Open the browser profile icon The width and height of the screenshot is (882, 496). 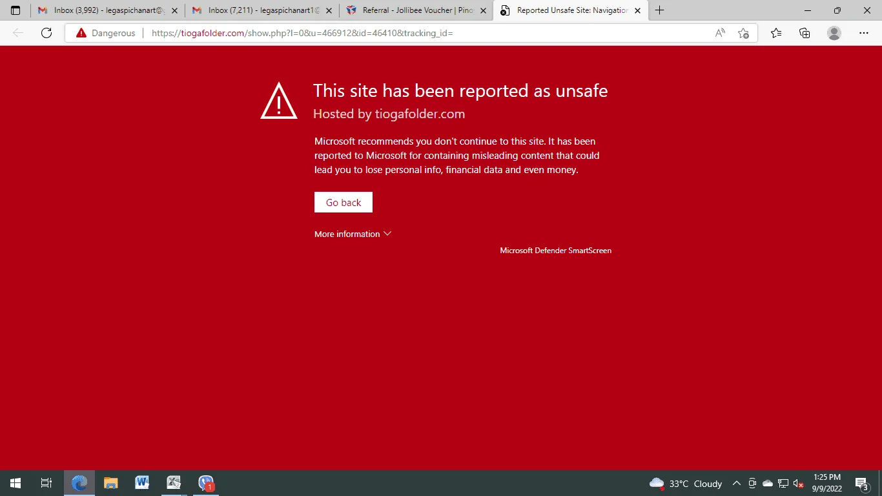coord(834,33)
